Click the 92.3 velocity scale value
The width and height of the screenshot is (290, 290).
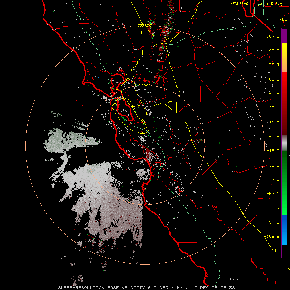[x=274, y=51]
